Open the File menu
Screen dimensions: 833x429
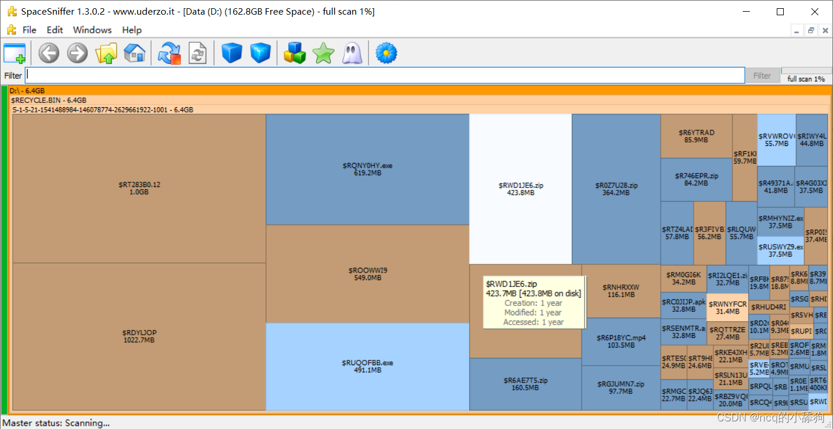tap(29, 30)
